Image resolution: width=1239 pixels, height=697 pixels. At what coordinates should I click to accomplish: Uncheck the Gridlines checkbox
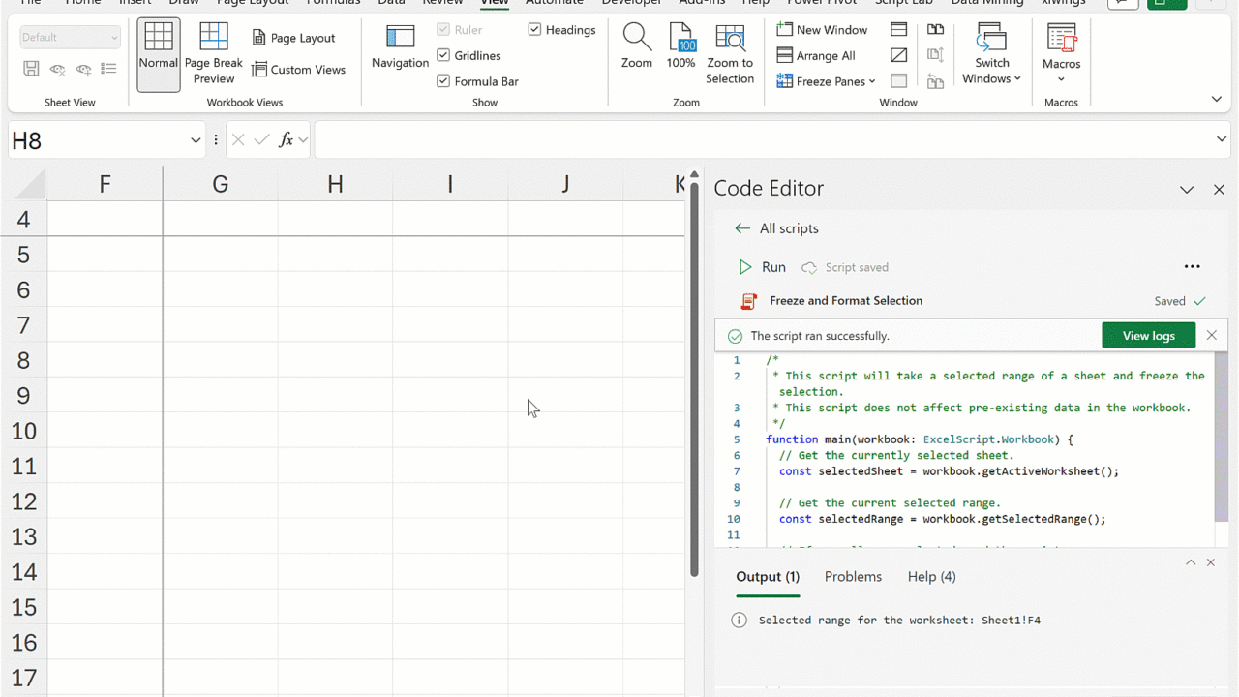(x=443, y=55)
